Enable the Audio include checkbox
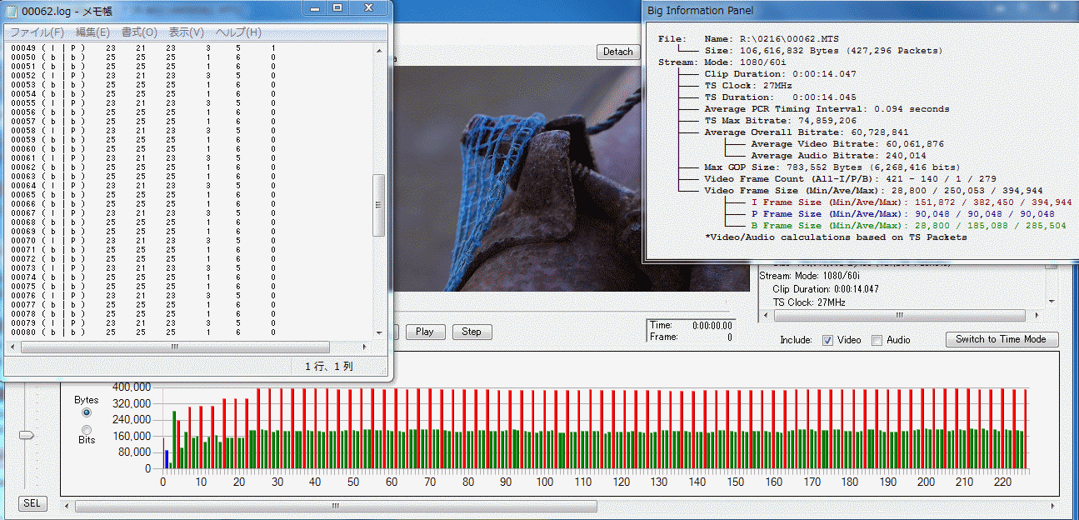Image resolution: width=1079 pixels, height=520 pixels. tap(877, 340)
